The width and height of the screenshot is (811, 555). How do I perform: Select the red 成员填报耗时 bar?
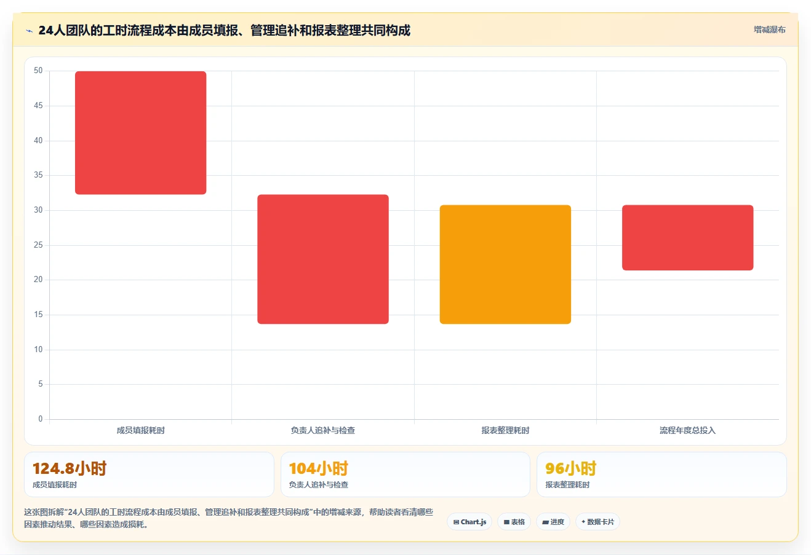click(x=141, y=133)
